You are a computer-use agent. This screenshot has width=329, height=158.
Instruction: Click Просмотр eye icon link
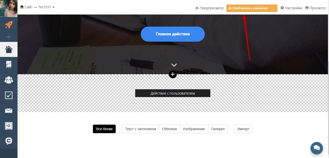(315, 8)
